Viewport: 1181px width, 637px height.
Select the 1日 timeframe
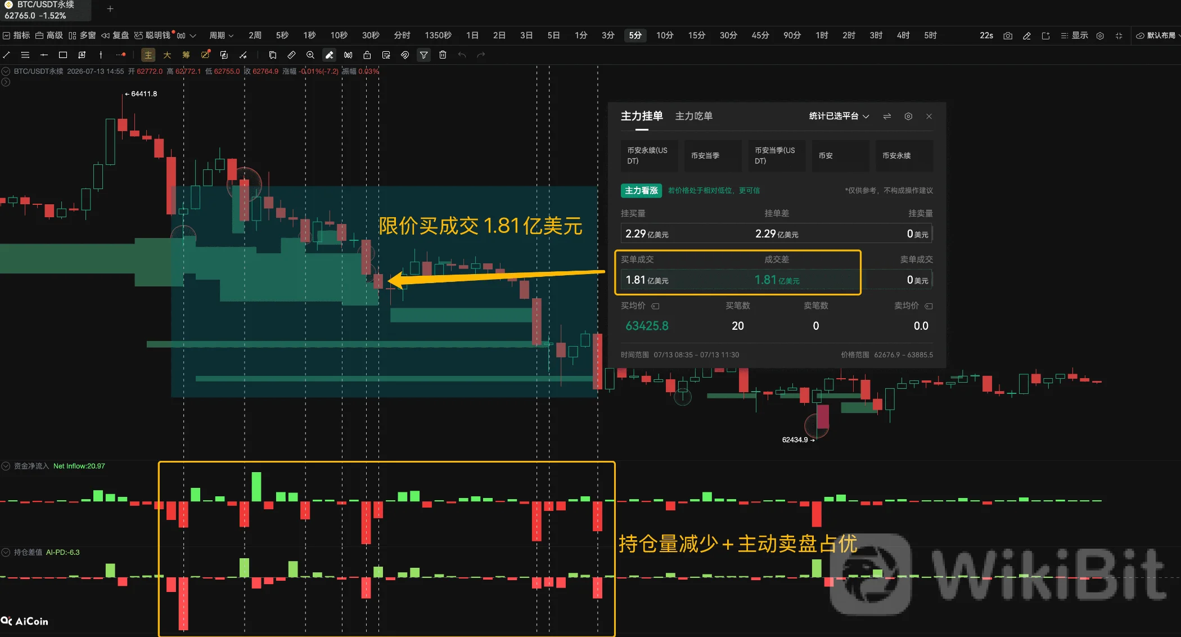tap(472, 35)
